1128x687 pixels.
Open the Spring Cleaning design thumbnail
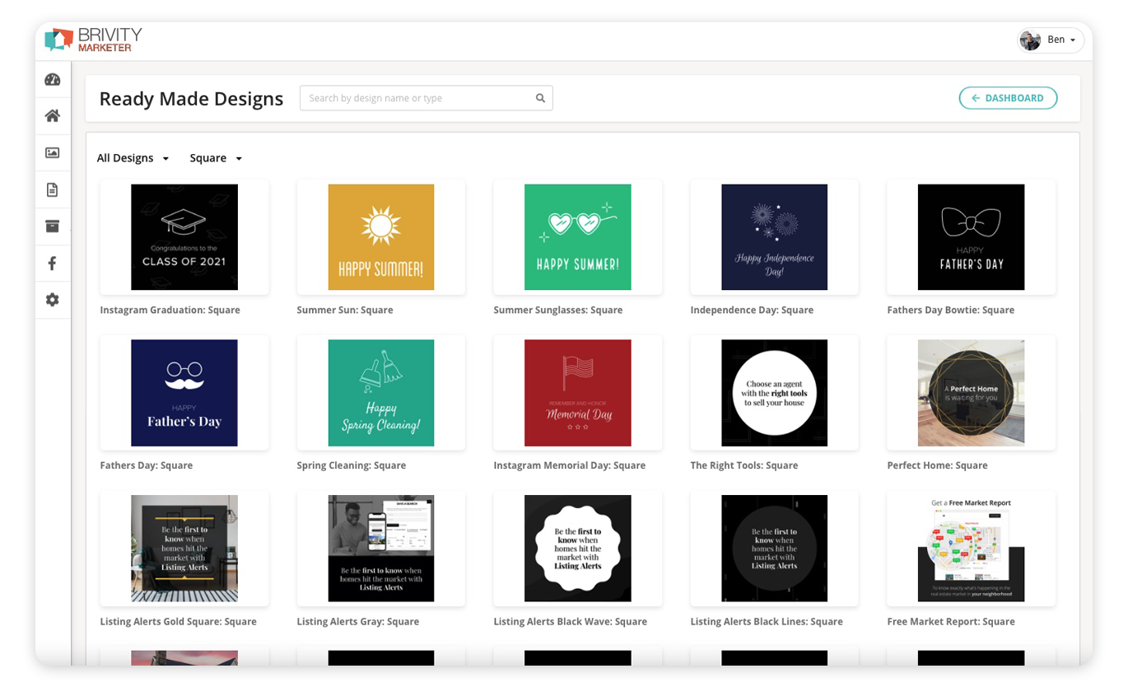(x=380, y=393)
